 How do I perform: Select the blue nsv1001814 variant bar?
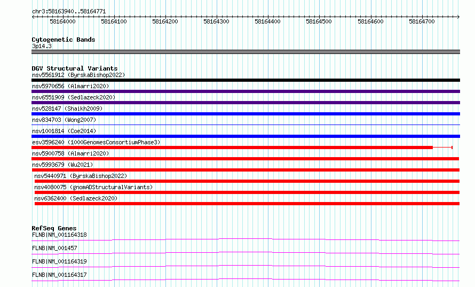click(246, 136)
